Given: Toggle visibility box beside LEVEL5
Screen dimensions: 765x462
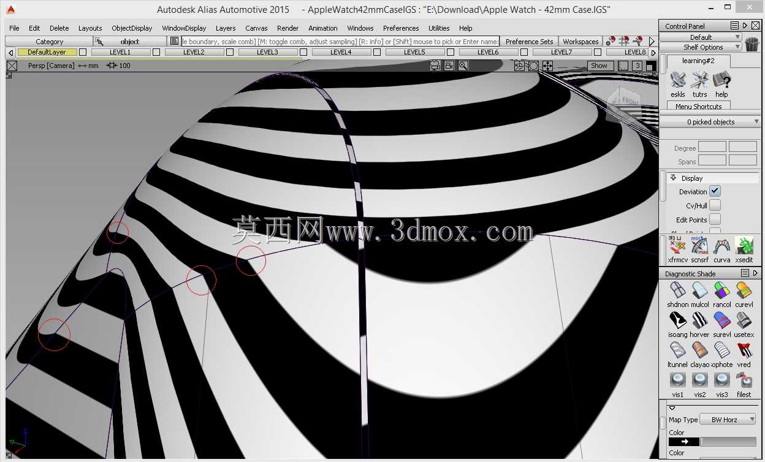Looking at the screenshot, I should click(451, 52).
